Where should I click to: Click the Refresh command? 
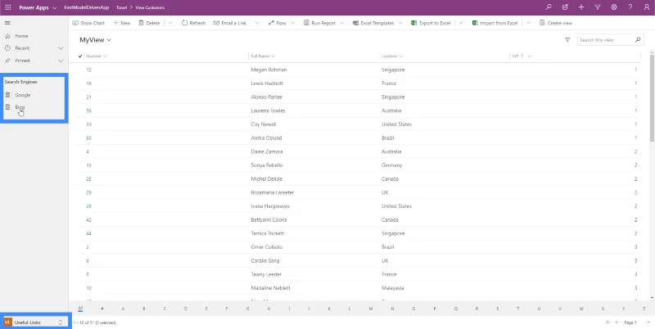click(x=193, y=23)
